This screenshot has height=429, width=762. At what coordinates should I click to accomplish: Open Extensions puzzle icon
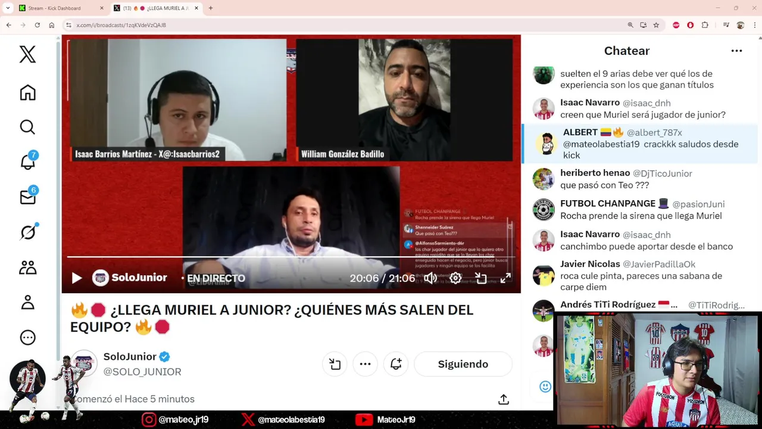[705, 25]
